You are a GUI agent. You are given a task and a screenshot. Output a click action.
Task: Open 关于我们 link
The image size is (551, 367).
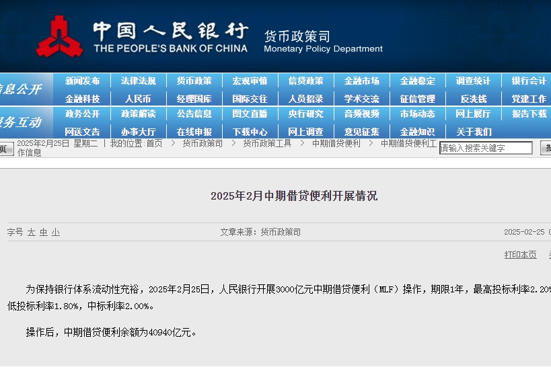474,132
